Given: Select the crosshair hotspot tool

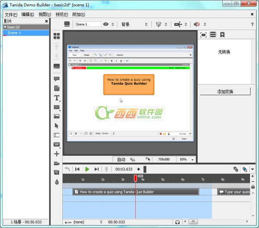Looking at the screenshot, I should [x=57, y=154].
